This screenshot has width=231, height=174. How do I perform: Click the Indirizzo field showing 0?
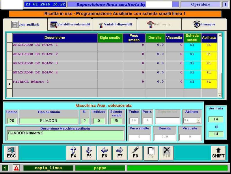pyautogui.click(x=99, y=121)
